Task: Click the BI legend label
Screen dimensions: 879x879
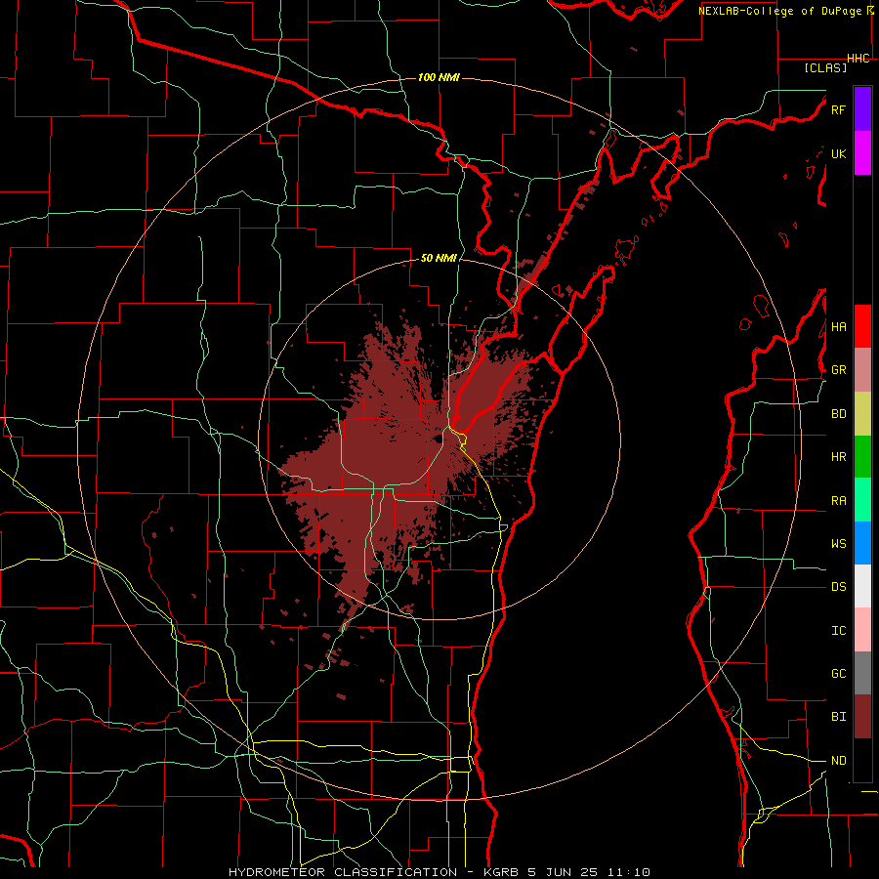Action: [838, 717]
